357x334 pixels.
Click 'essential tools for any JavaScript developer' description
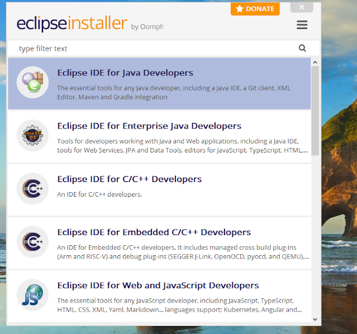[x=179, y=305]
